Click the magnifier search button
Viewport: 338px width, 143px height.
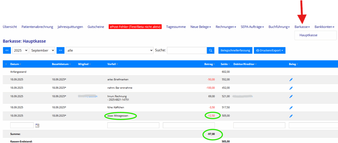(x=211, y=50)
